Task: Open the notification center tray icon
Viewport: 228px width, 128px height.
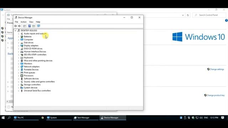Action: [222, 118]
